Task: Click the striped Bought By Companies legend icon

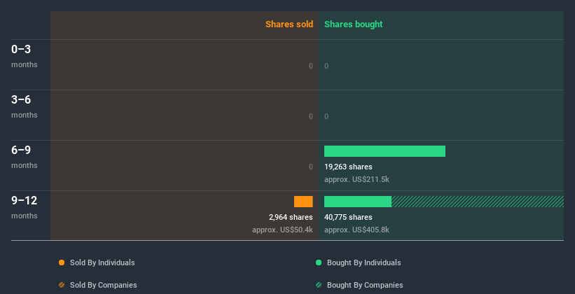Action: 319,285
